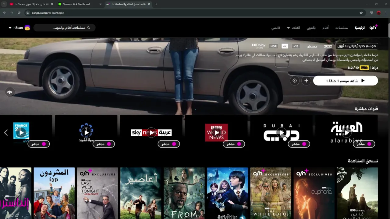The width and height of the screenshot is (390, 219).
Task: Reload the OSN+ page
Action: (19, 13)
